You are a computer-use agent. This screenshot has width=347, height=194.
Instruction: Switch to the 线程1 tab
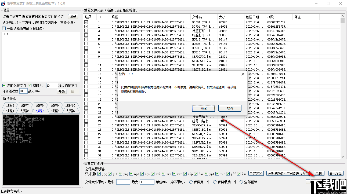10,111
